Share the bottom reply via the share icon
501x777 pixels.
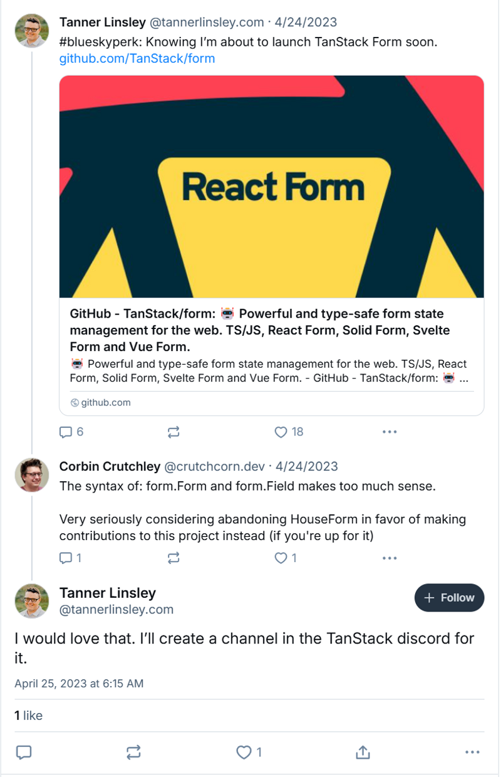point(362,752)
